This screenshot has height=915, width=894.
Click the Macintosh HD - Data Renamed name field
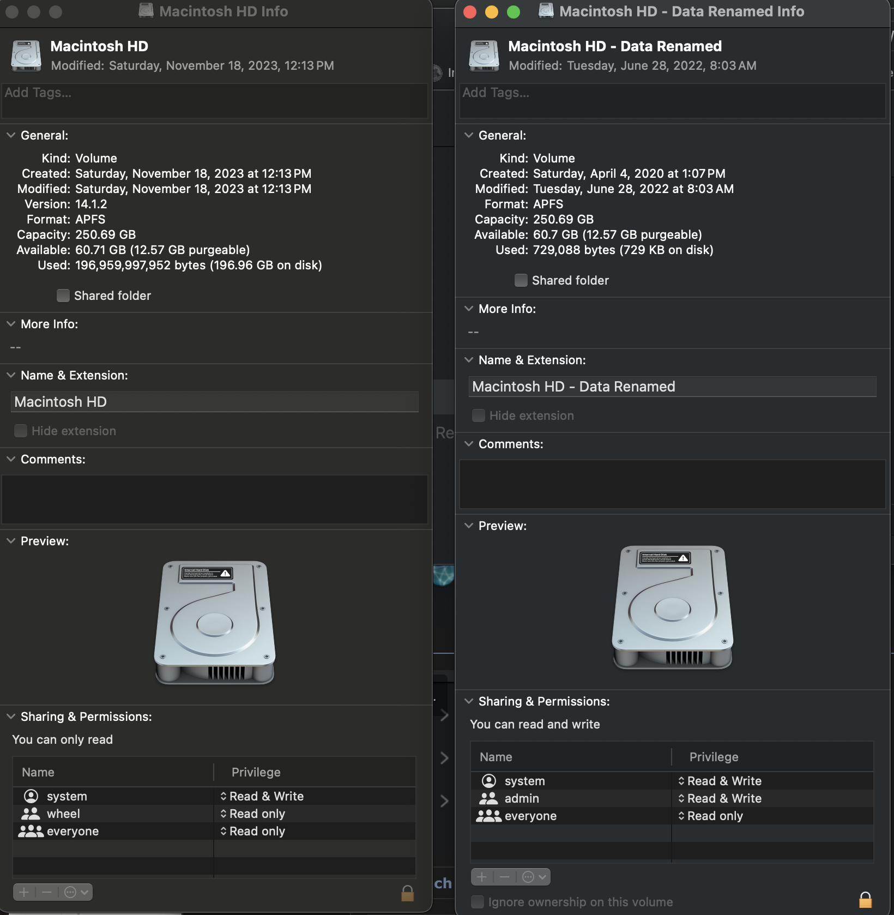[673, 387]
